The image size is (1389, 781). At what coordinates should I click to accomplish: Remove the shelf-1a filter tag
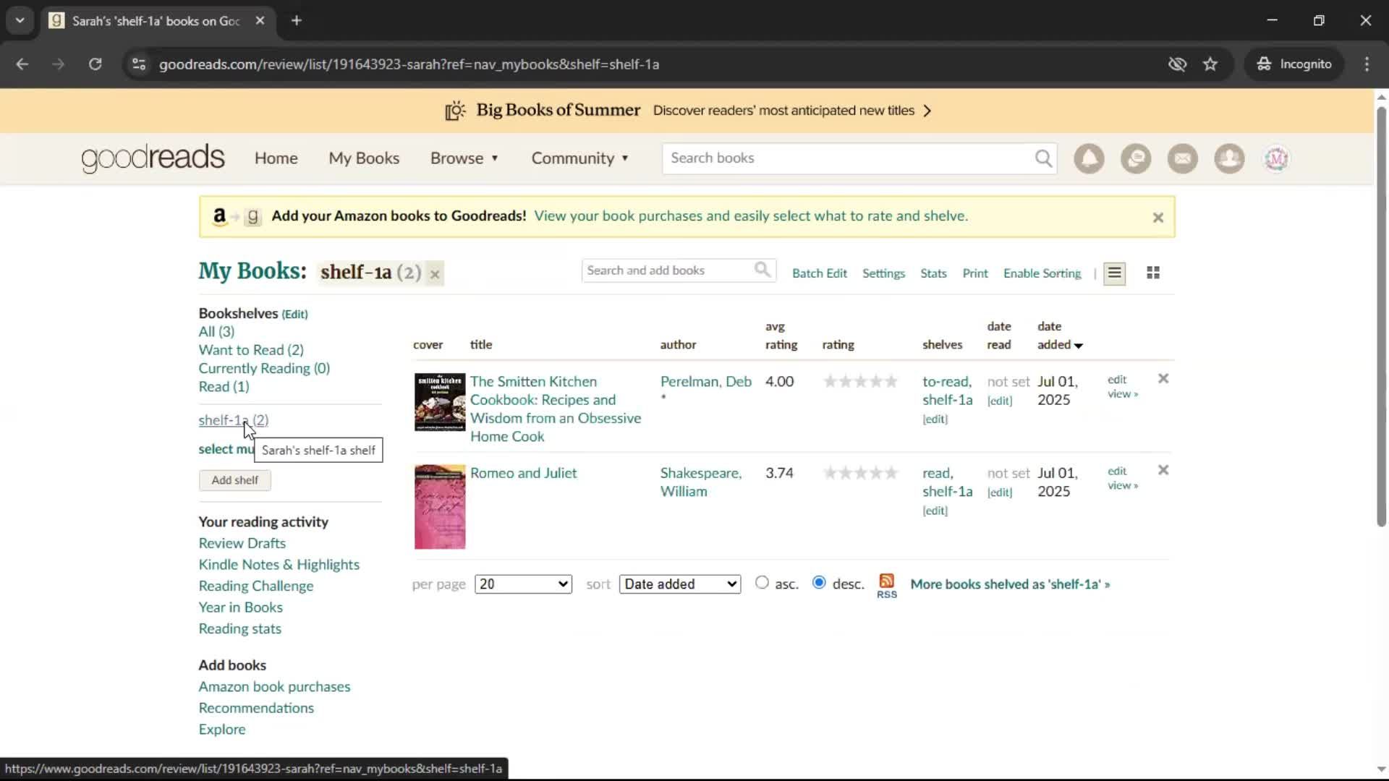point(435,274)
